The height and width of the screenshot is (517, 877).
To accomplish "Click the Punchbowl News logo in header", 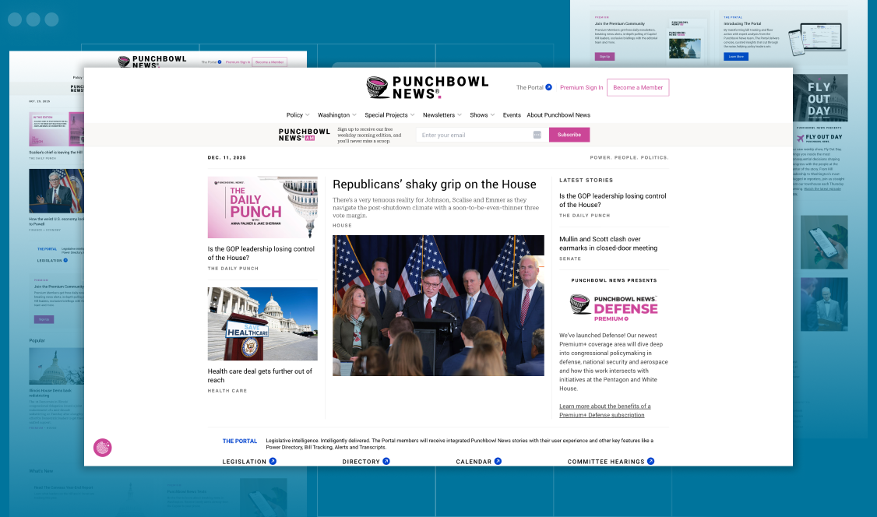I will tap(428, 88).
